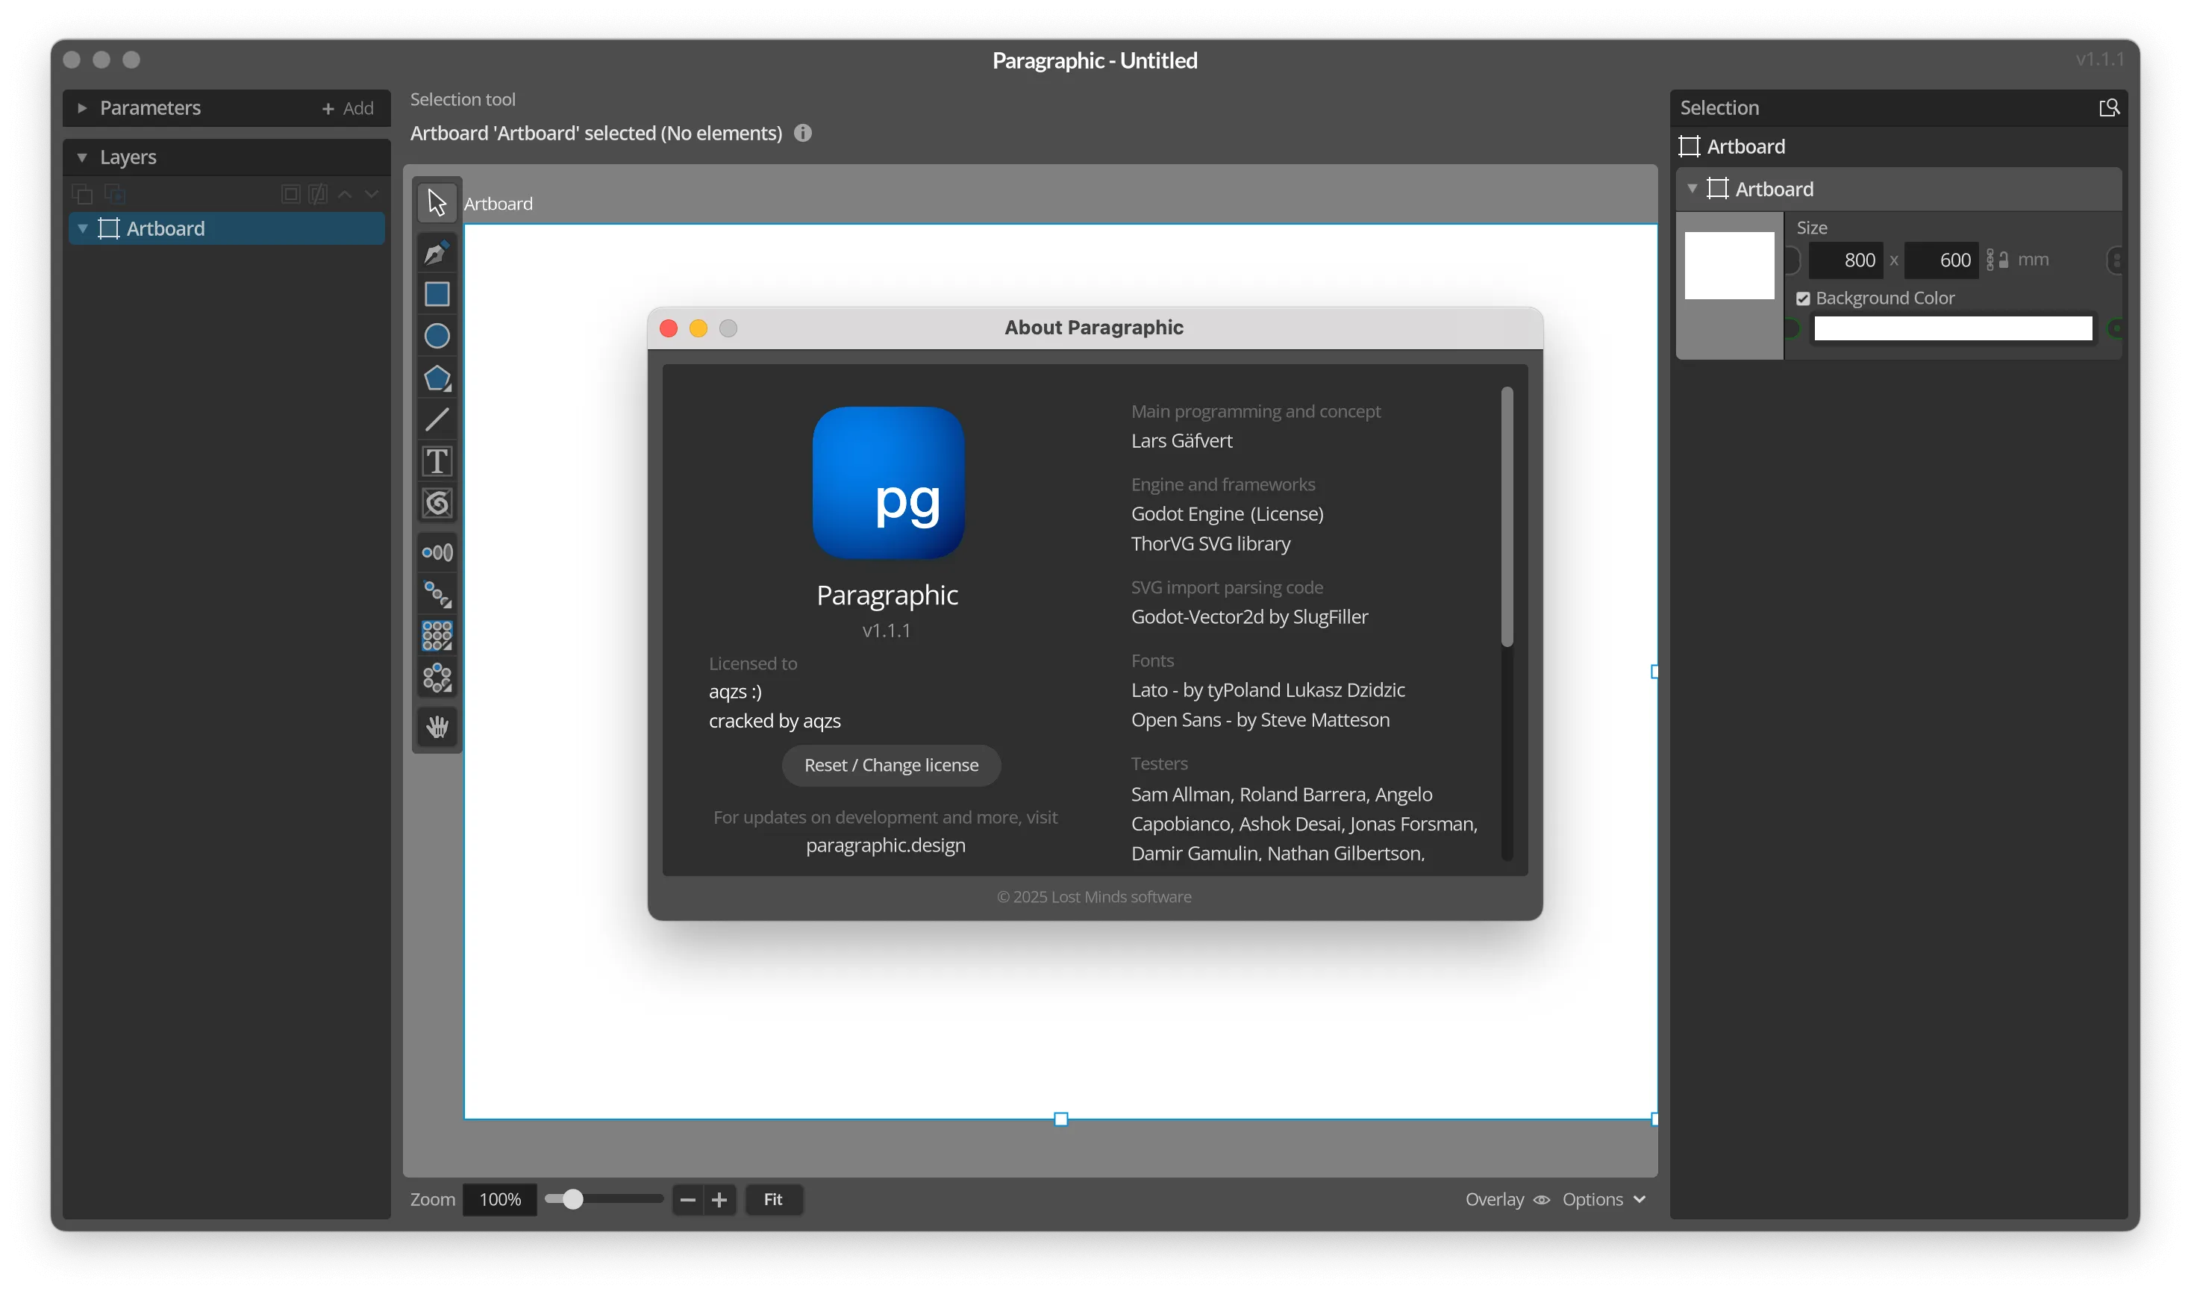This screenshot has width=2191, height=1294.
Task: Collapse the Artboard entry in the Layers list
Action: click(x=83, y=228)
